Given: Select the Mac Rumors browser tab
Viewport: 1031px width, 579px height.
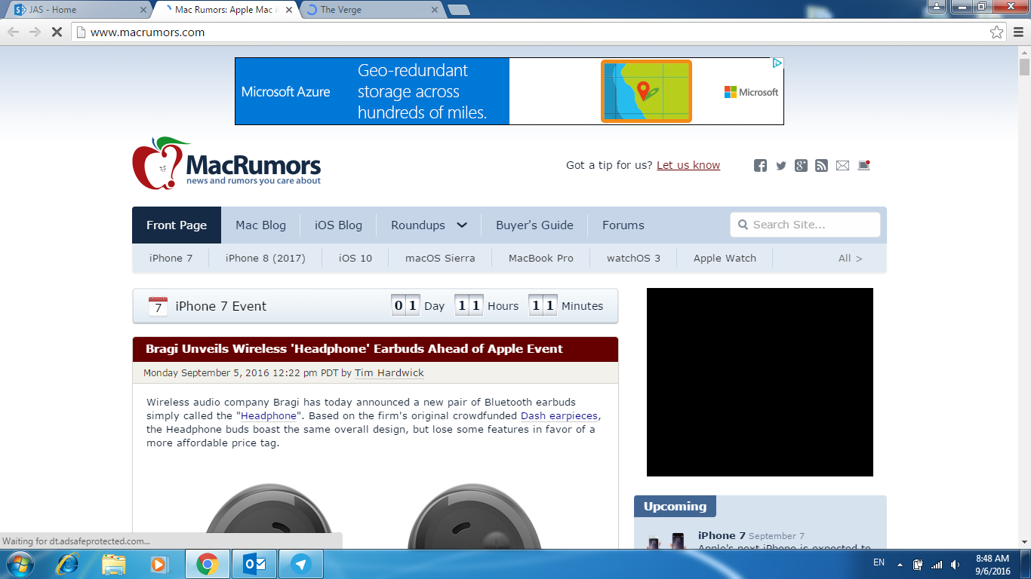Looking at the screenshot, I should [x=225, y=10].
